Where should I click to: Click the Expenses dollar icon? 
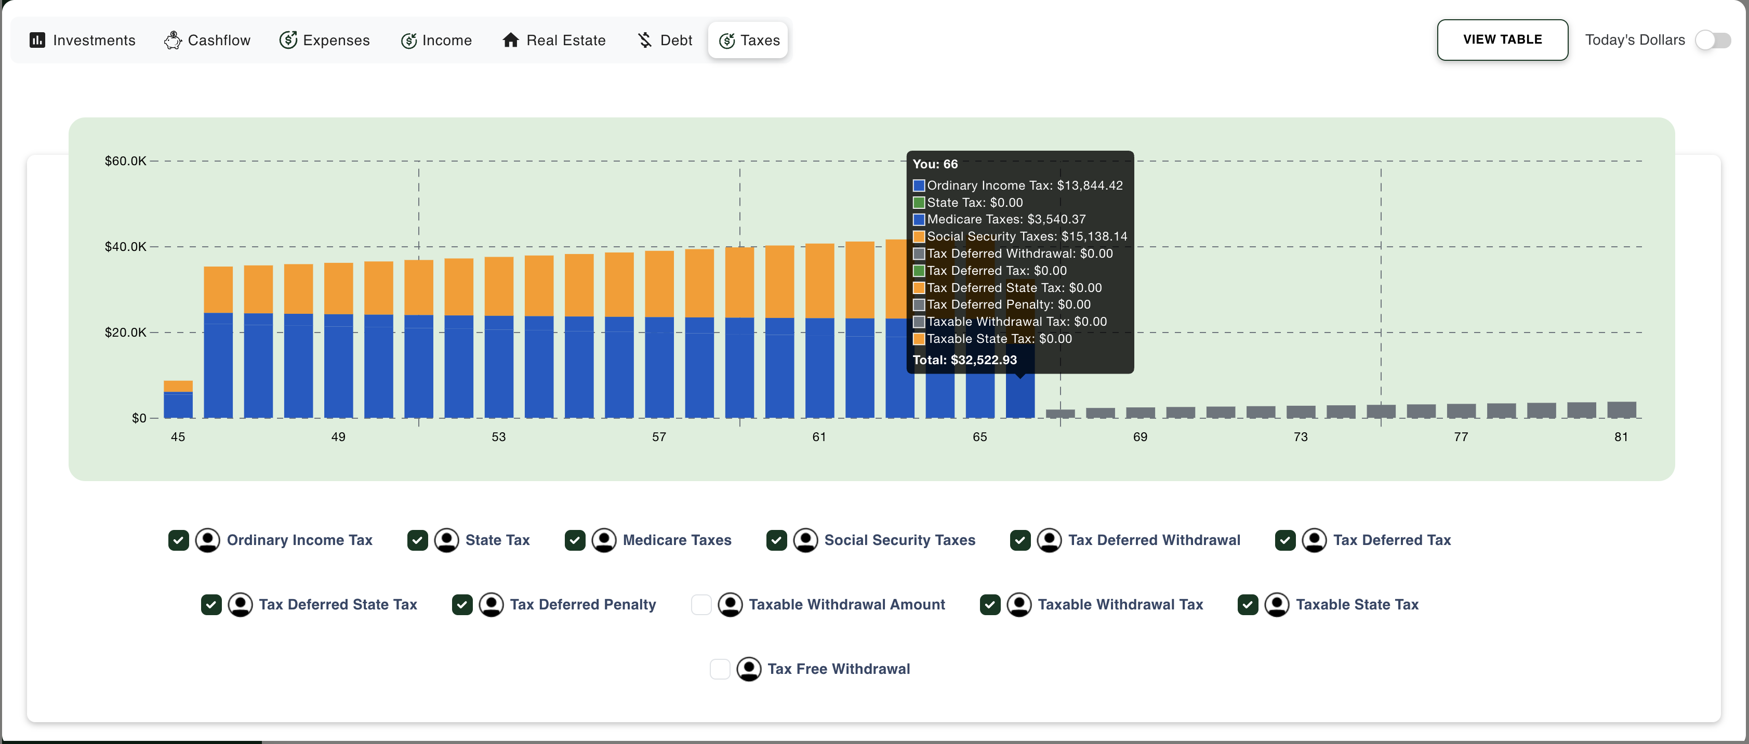[x=288, y=40]
